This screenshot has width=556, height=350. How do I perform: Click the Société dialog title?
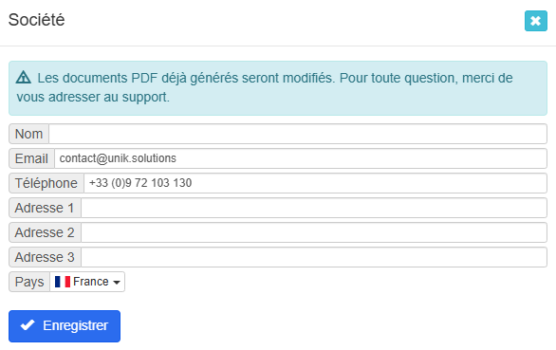36,20
